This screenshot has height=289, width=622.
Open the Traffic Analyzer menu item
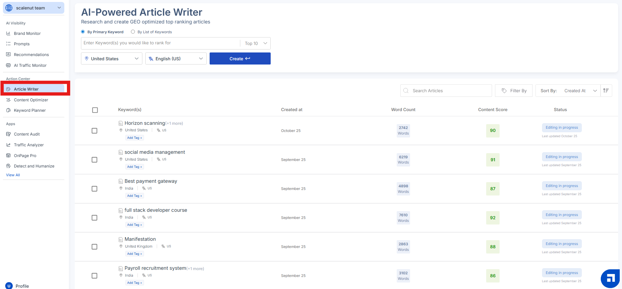coord(29,145)
